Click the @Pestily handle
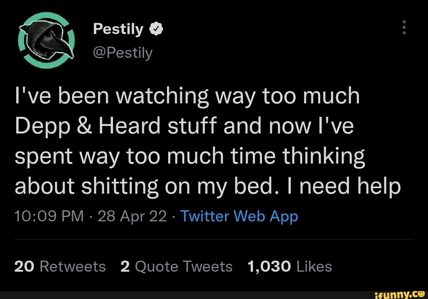 (x=123, y=53)
